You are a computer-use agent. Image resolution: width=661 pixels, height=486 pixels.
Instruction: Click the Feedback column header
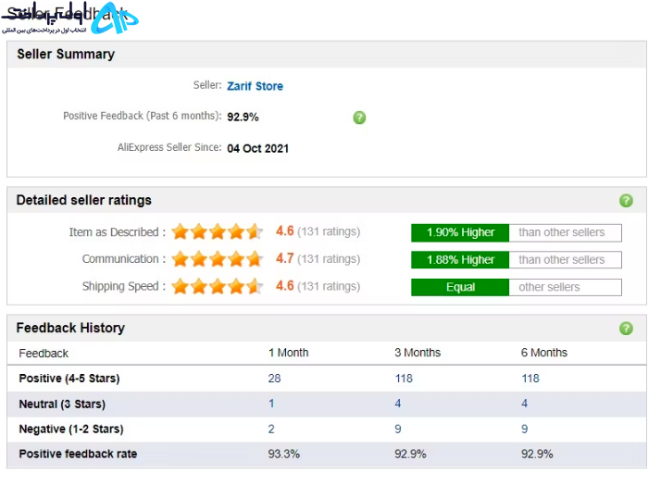[44, 354]
